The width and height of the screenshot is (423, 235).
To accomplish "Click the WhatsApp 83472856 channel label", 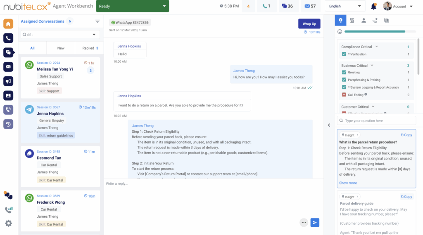I will pos(130,23).
